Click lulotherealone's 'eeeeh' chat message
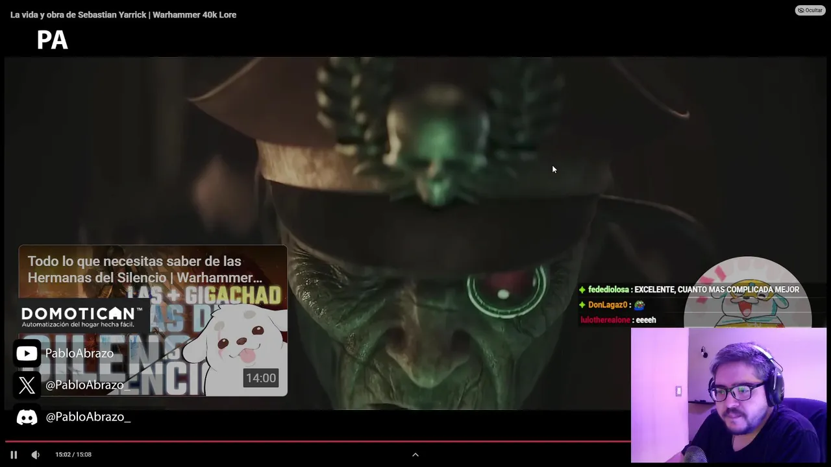 pyautogui.click(x=618, y=320)
